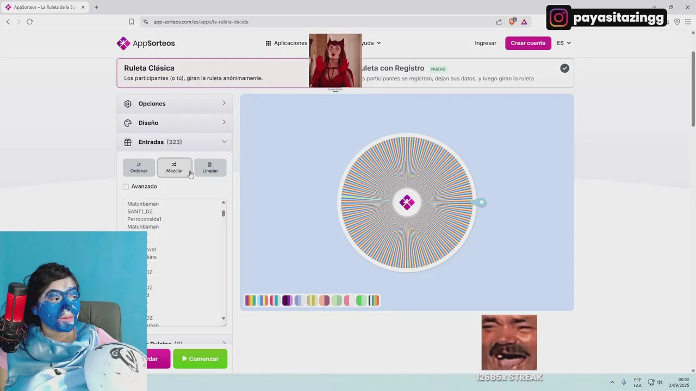
Task: Click the VPN shield icon in toolbar
Action: pyautogui.click(x=677, y=22)
